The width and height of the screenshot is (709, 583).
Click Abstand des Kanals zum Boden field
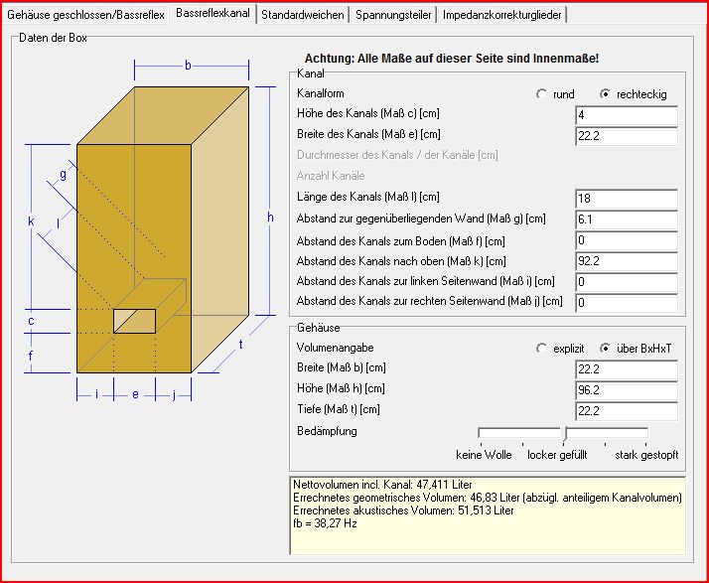click(x=626, y=239)
